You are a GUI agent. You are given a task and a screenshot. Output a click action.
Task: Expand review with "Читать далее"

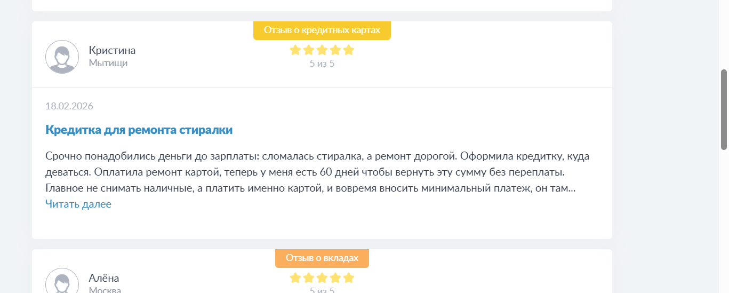[78, 204]
